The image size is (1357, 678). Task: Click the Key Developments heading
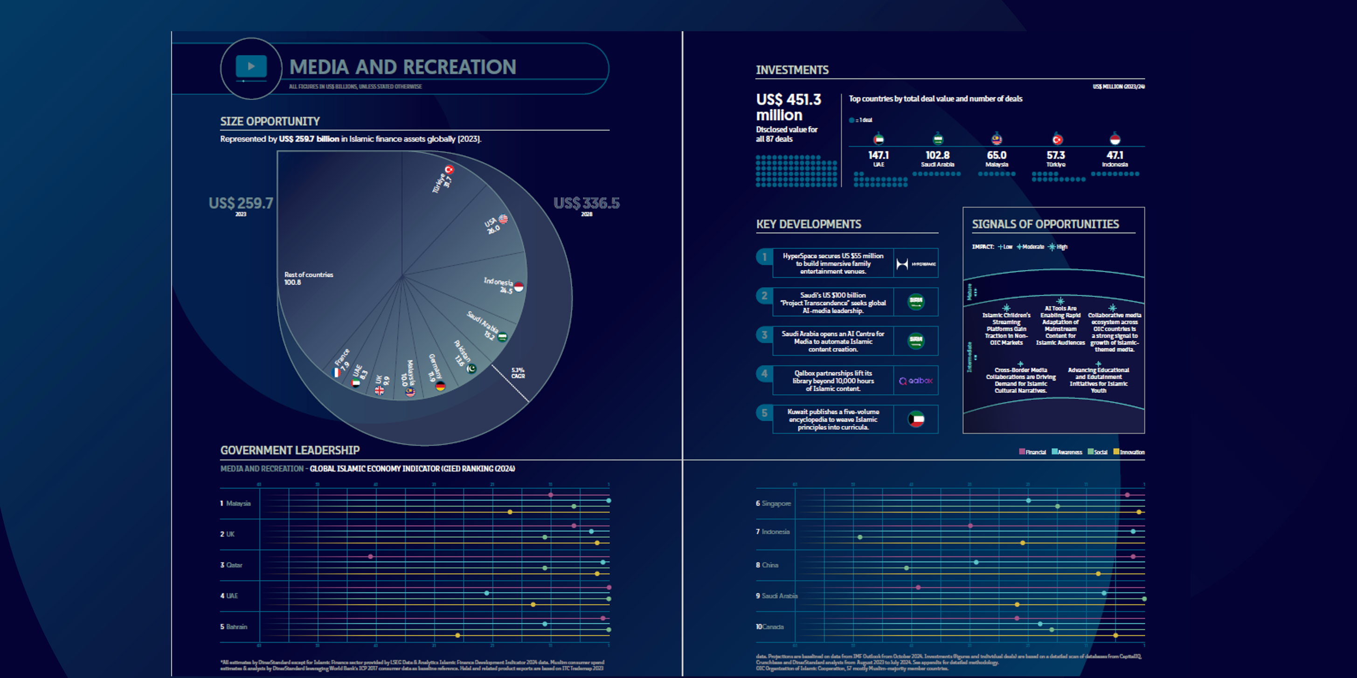click(x=809, y=224)
